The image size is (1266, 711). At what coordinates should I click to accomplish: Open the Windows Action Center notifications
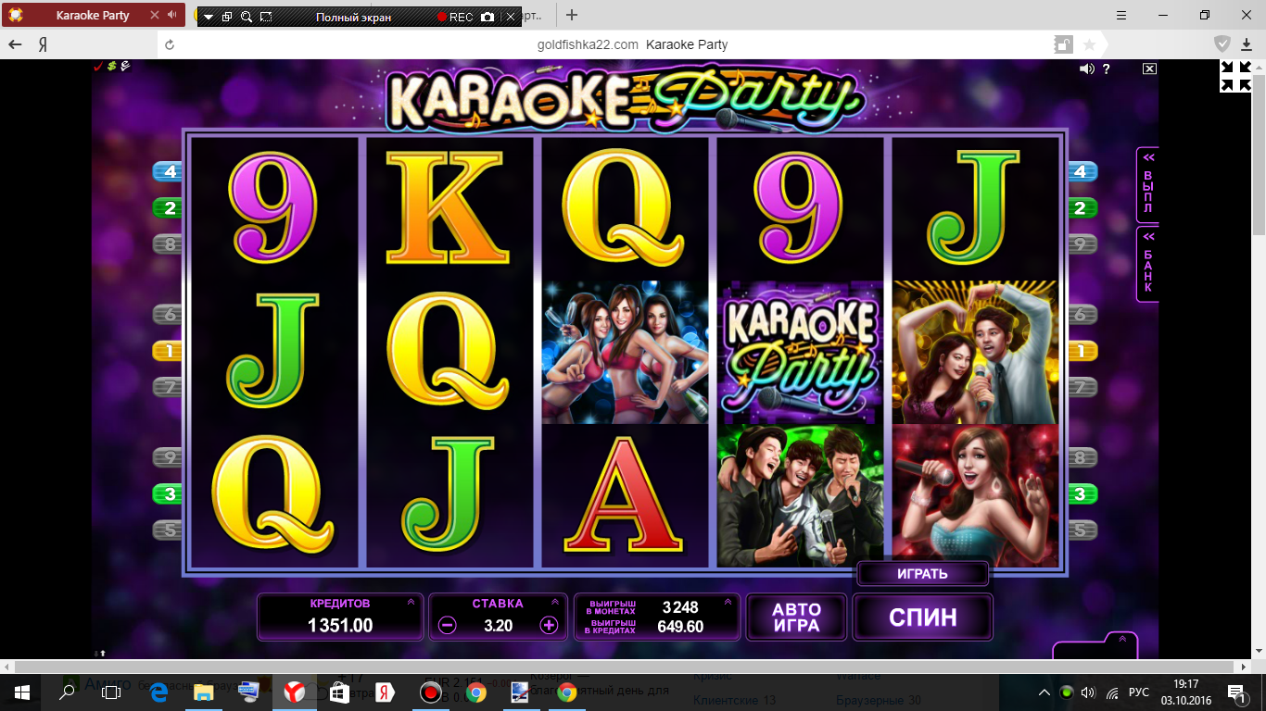(x=1238, y=692)
